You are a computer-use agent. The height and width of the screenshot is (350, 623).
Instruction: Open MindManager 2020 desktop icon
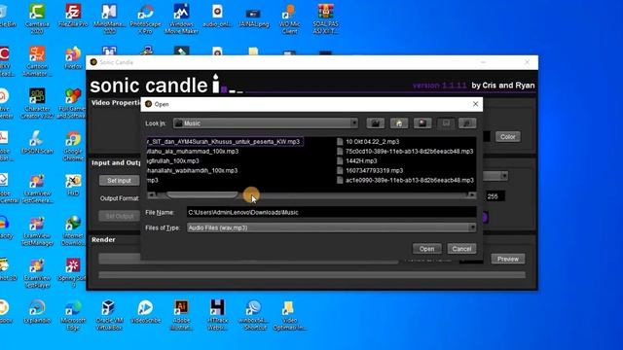109,18
